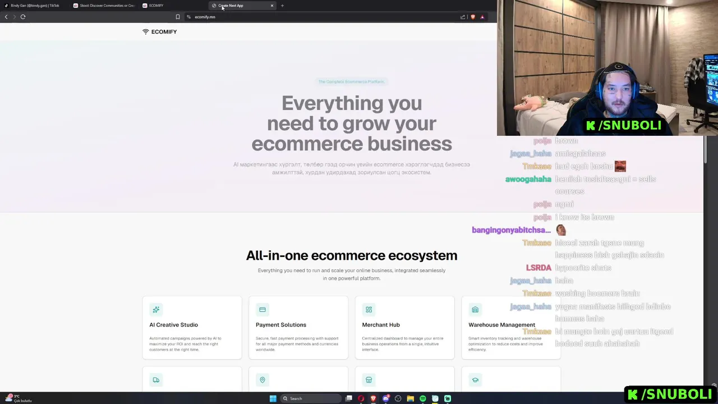This screenshot has height=404, width=718.
Task: Switch to the ECOMIFY tab
Action: coord(174,6)
